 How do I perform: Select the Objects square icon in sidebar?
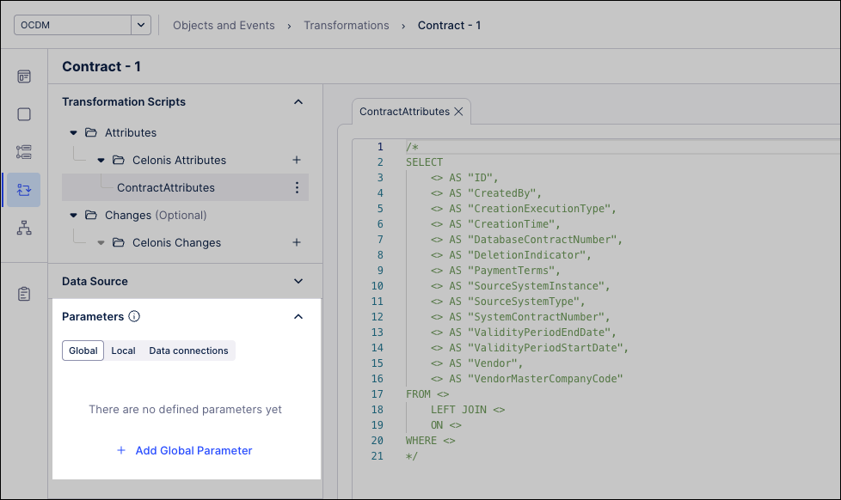point(24,114)
